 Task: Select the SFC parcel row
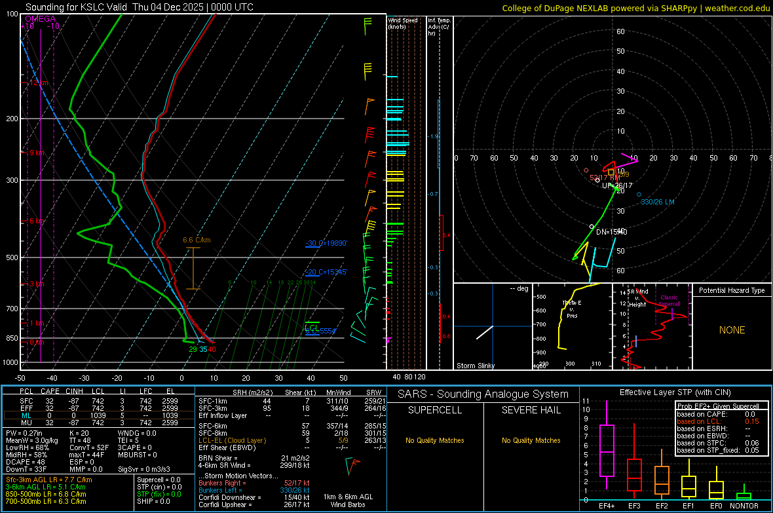coord(98,401)
